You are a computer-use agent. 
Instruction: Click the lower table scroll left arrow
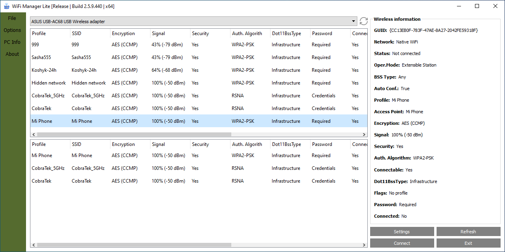(x=34, y=245)
